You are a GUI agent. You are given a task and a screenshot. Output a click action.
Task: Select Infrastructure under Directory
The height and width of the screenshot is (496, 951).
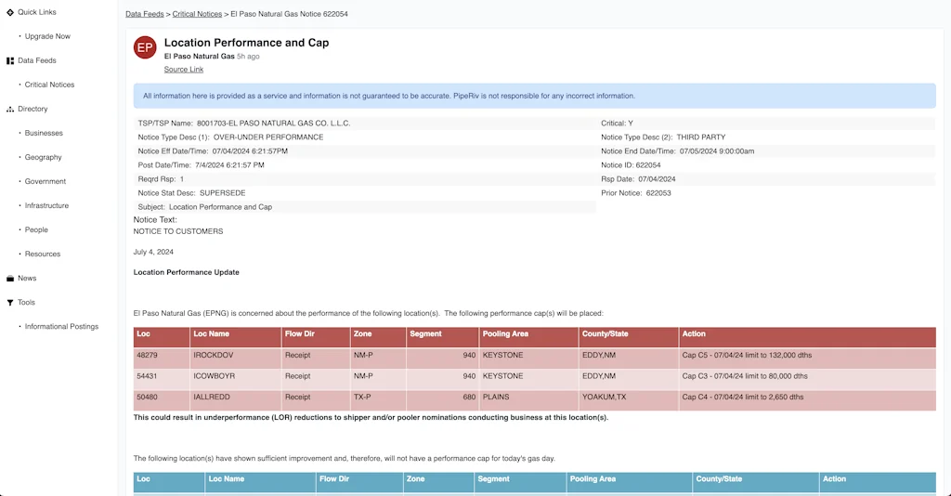(46, 205)
